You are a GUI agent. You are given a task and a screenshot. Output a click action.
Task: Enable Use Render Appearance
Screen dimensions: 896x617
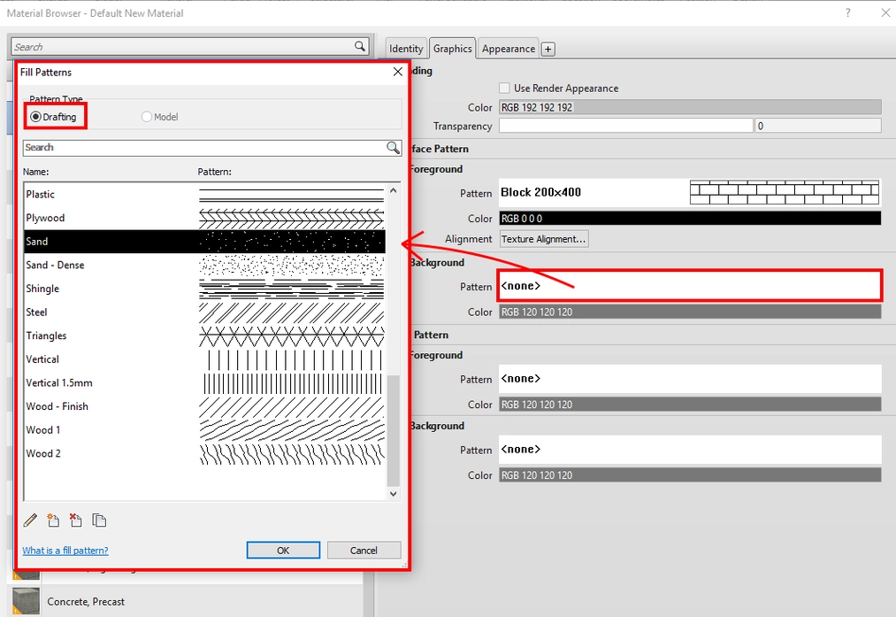click(x=503, y=88)
